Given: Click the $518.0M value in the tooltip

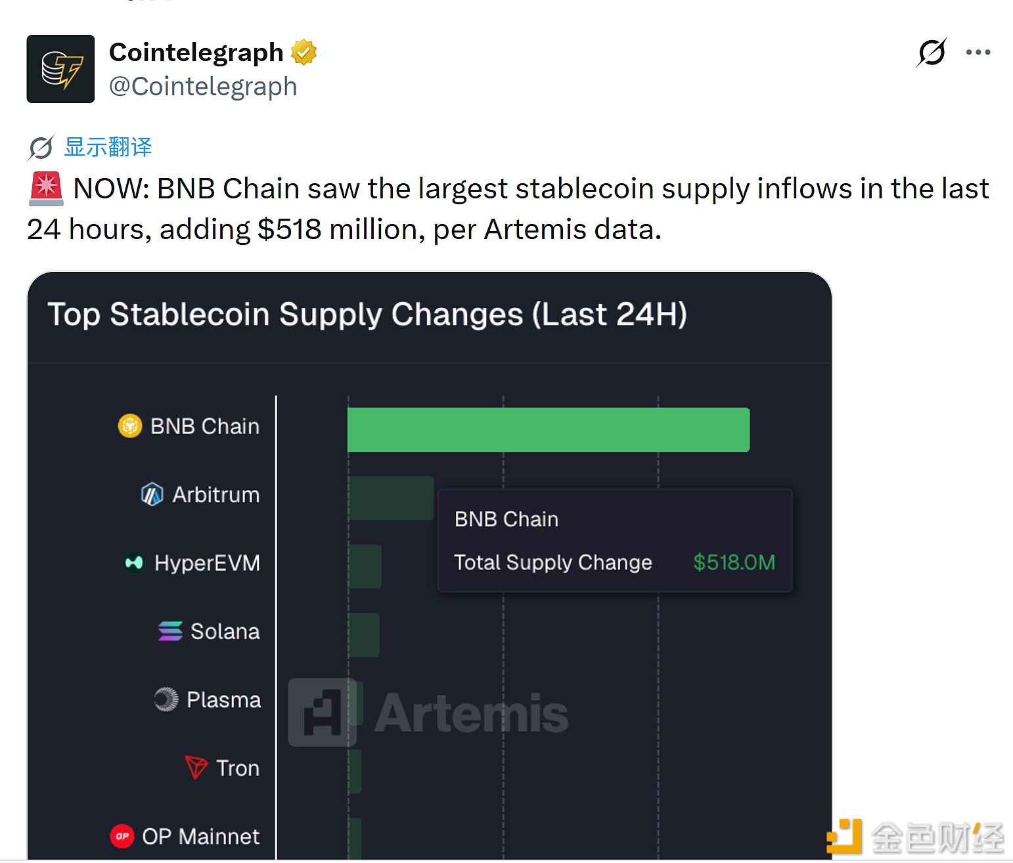Looking at the screenshot, I should tap(734, 563).
